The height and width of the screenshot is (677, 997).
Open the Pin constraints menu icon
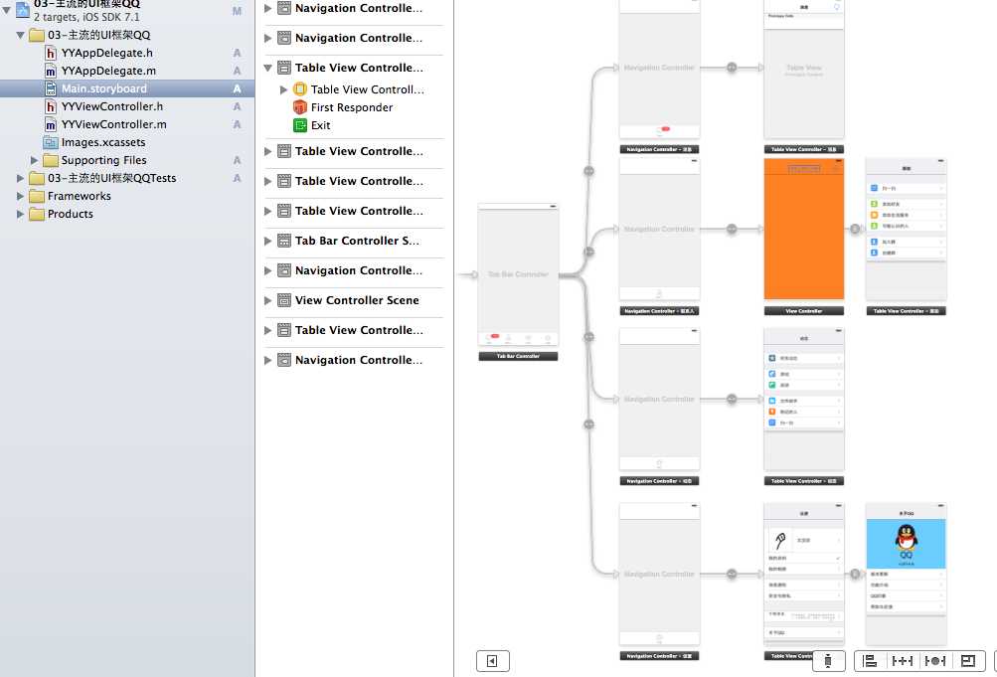click(x=903, y=661)
